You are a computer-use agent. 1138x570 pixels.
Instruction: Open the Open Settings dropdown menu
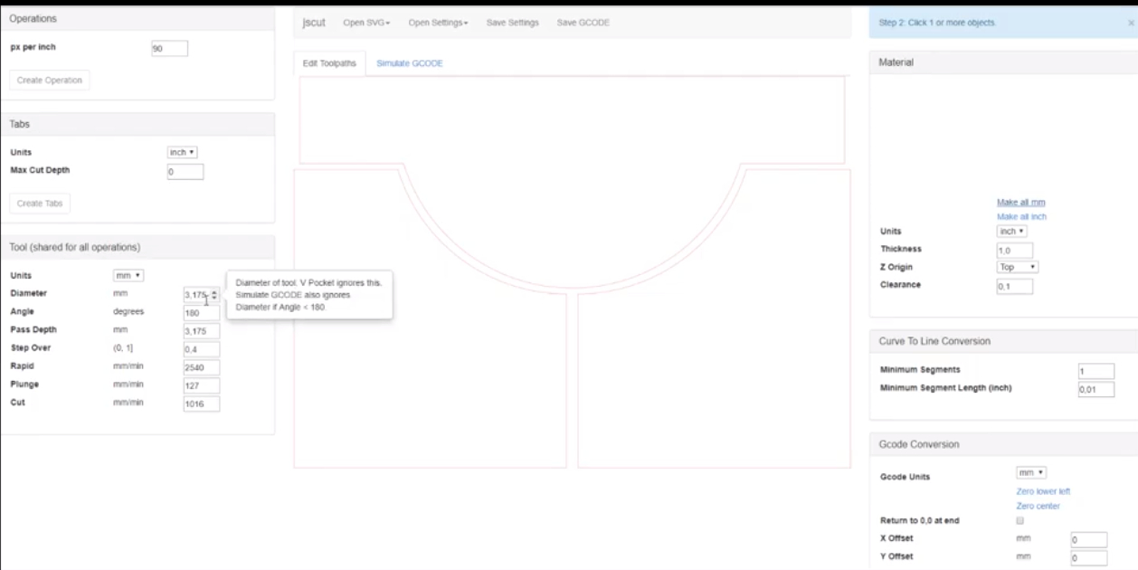point(438,23)
